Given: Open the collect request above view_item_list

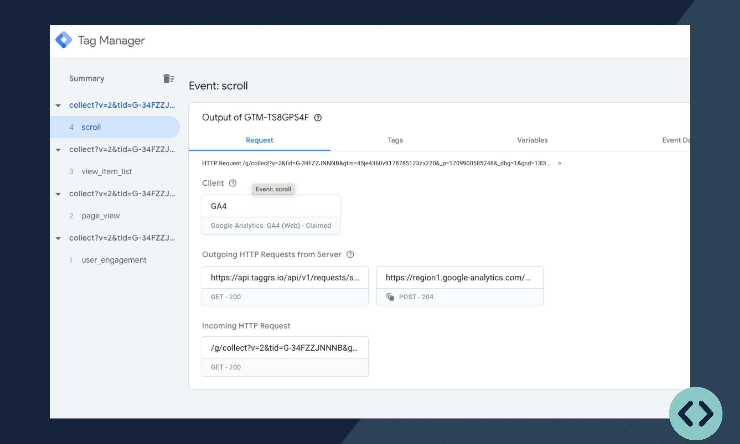Looking at the screenshot, I should 122,150.
